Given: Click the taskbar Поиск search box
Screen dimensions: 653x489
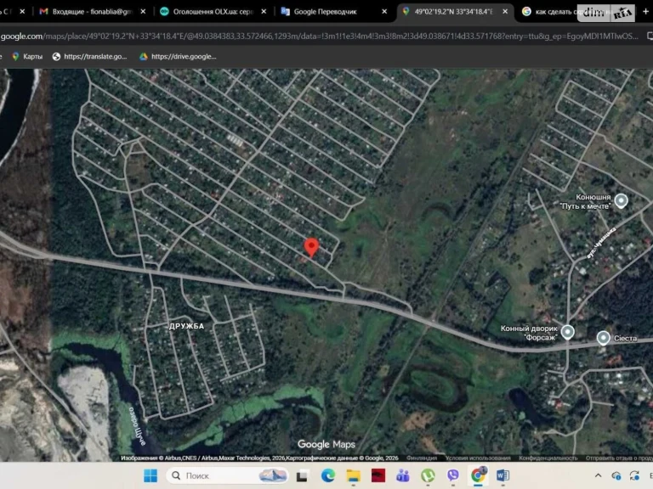Looking at the screenshot, I should click(227, 475).
